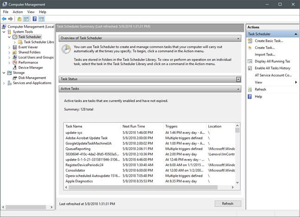Select the Consolidator task row

(150, 170)
